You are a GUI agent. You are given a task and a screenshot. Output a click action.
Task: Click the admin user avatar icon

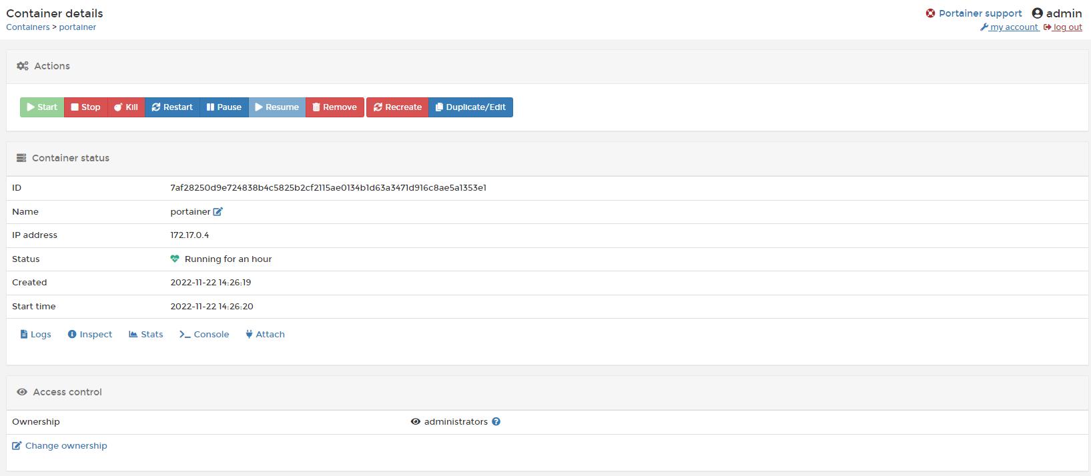tap(1037, 13)
